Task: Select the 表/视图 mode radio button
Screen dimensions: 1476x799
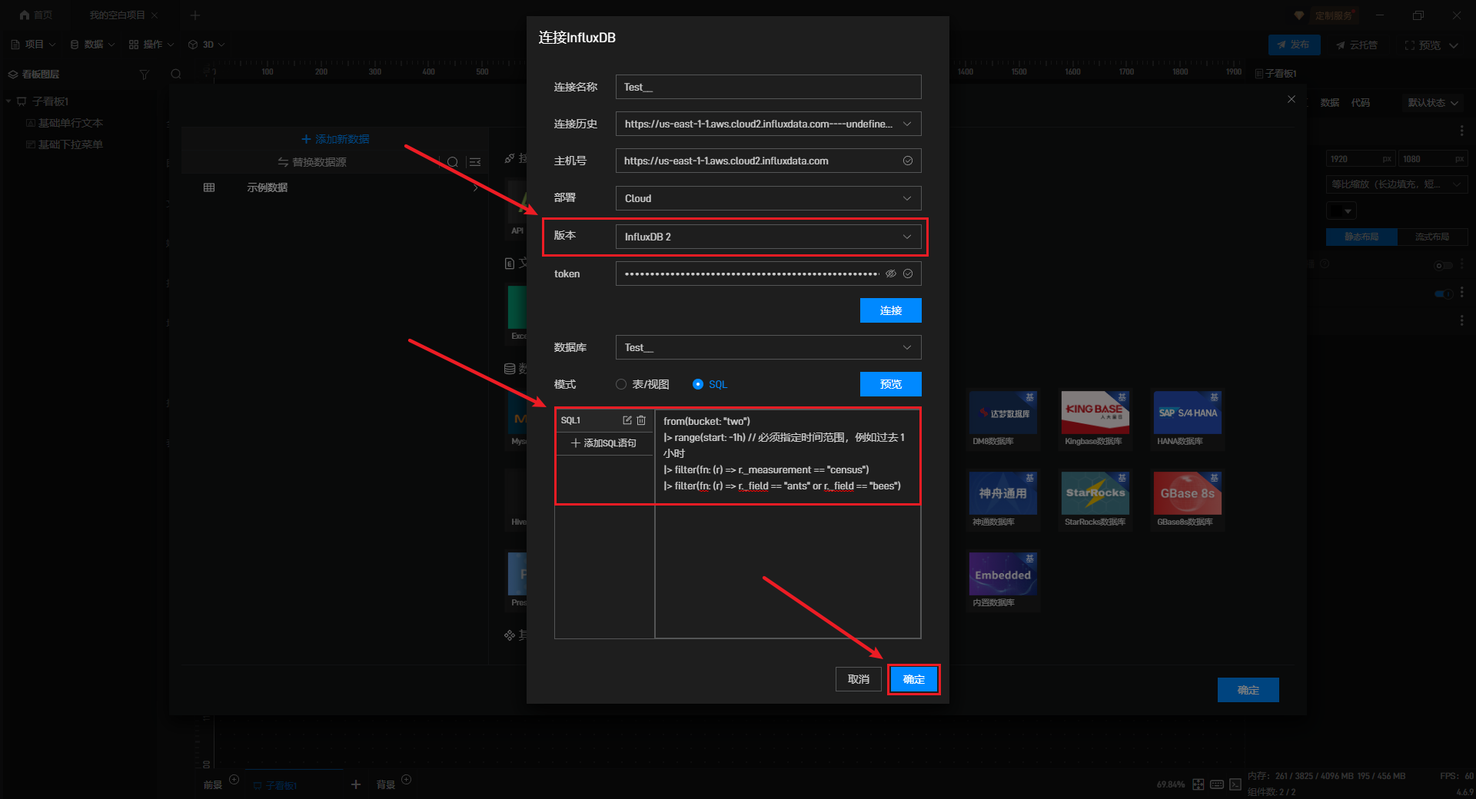Action: click(621, 384)
